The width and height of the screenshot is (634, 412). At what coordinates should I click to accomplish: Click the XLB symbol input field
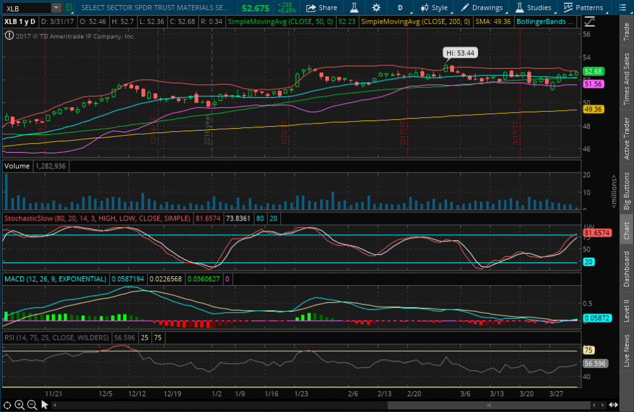tap(25, 8)
